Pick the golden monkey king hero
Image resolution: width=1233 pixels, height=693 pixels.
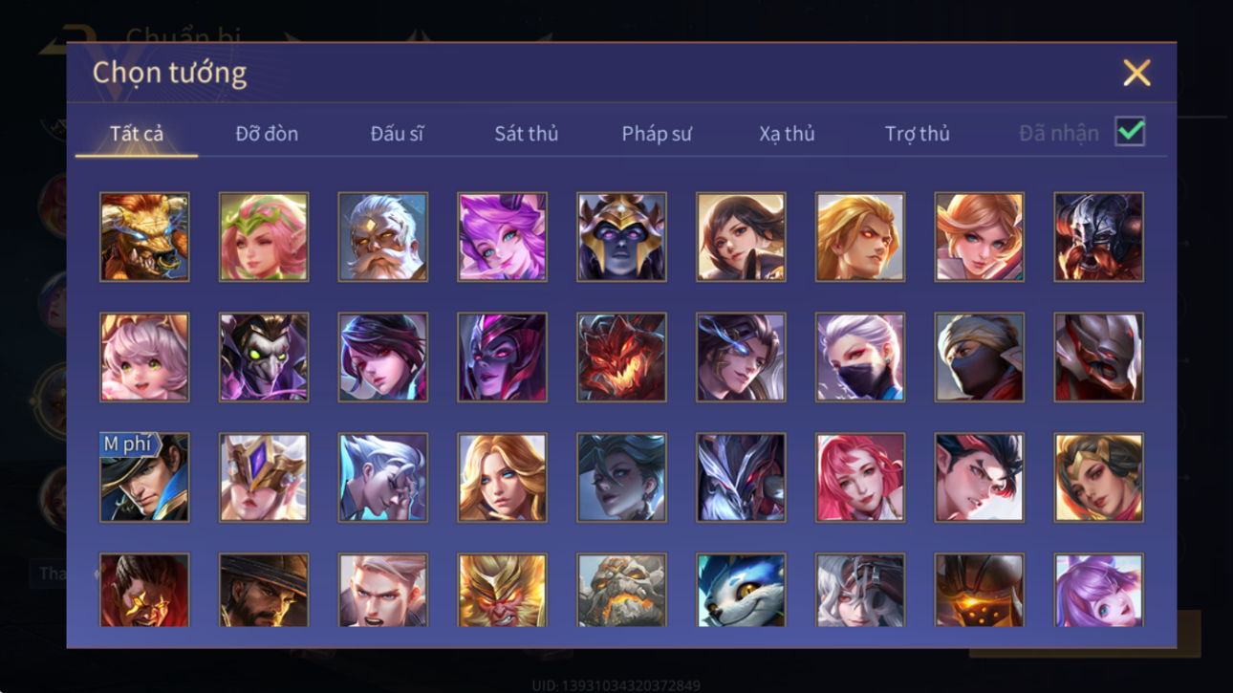(502, 590)
